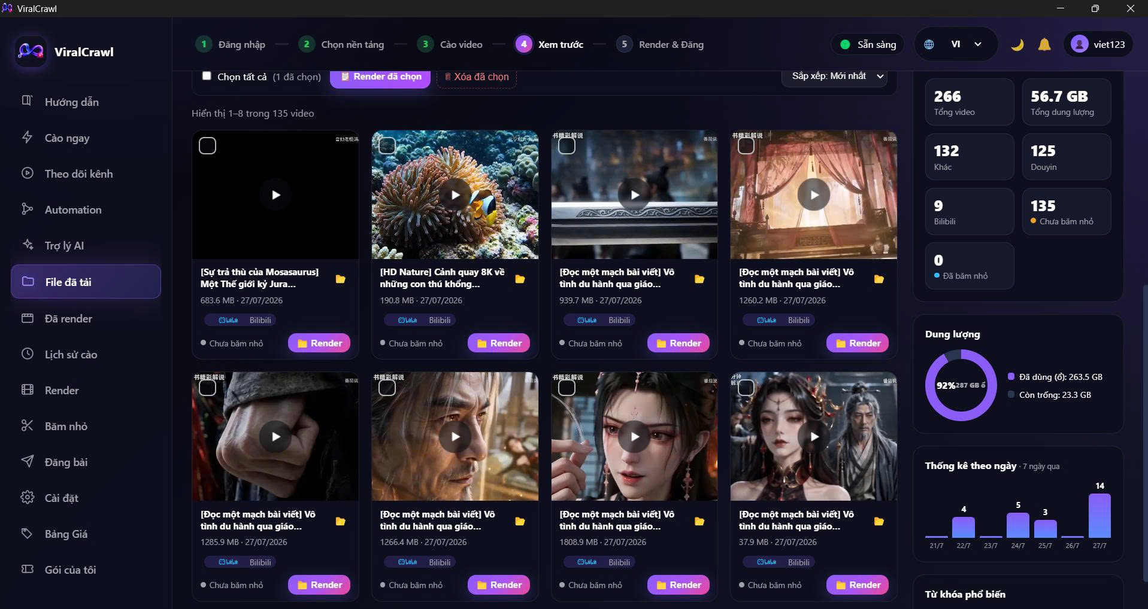
Task: Open the Render item in the sidebar
Action: coord(86,390)
